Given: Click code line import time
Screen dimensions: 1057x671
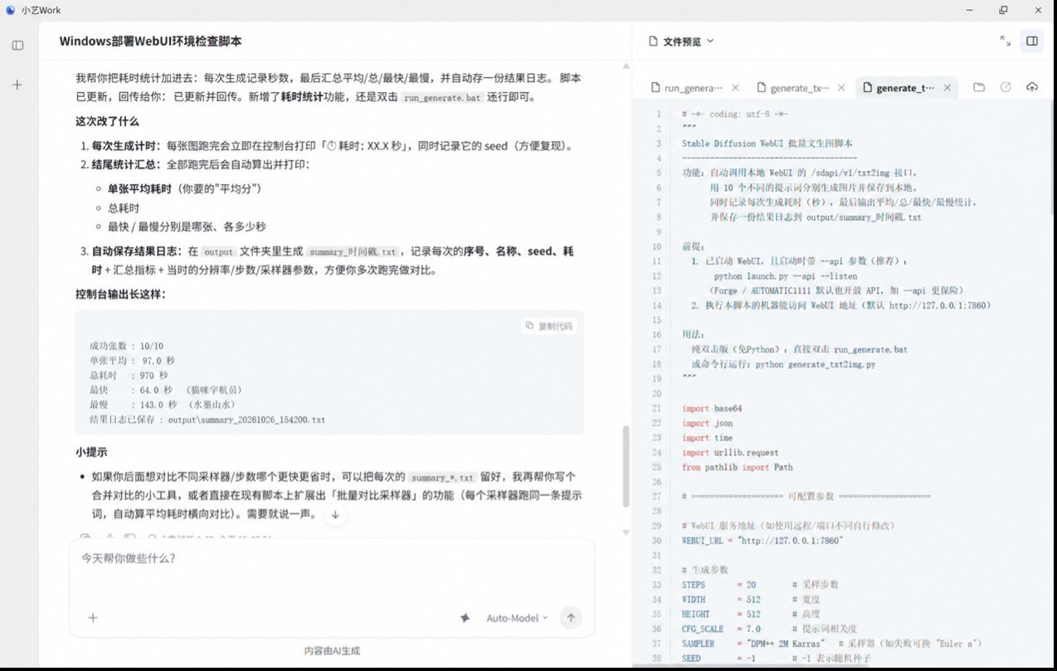Looking at the screenshot, I should [708, 438].
